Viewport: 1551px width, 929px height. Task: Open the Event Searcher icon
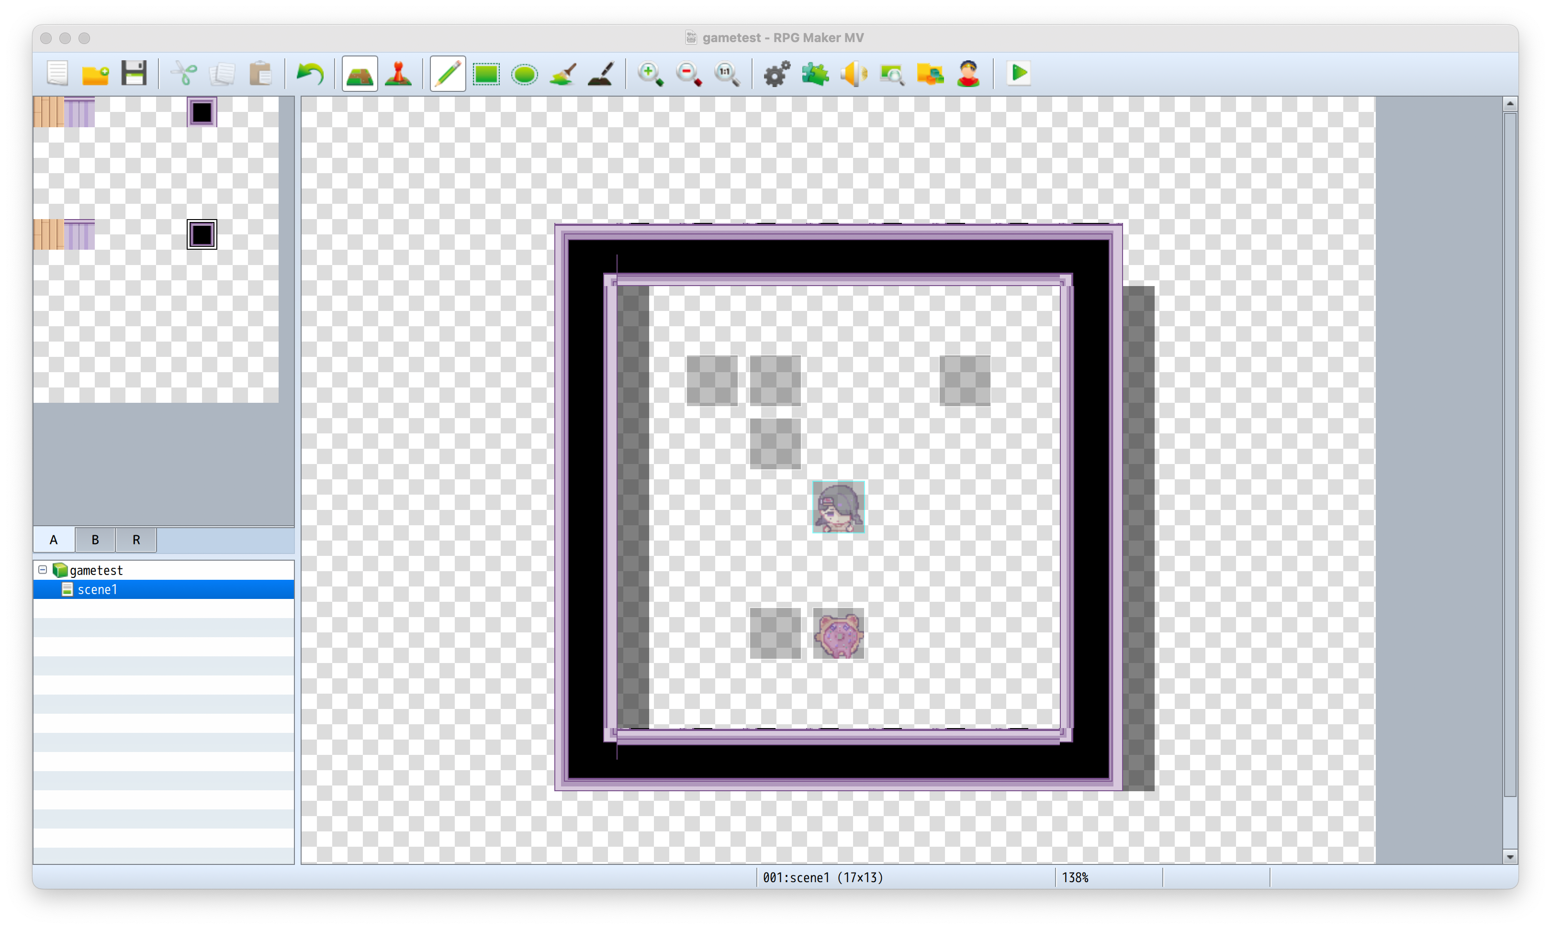click(892, 74)
